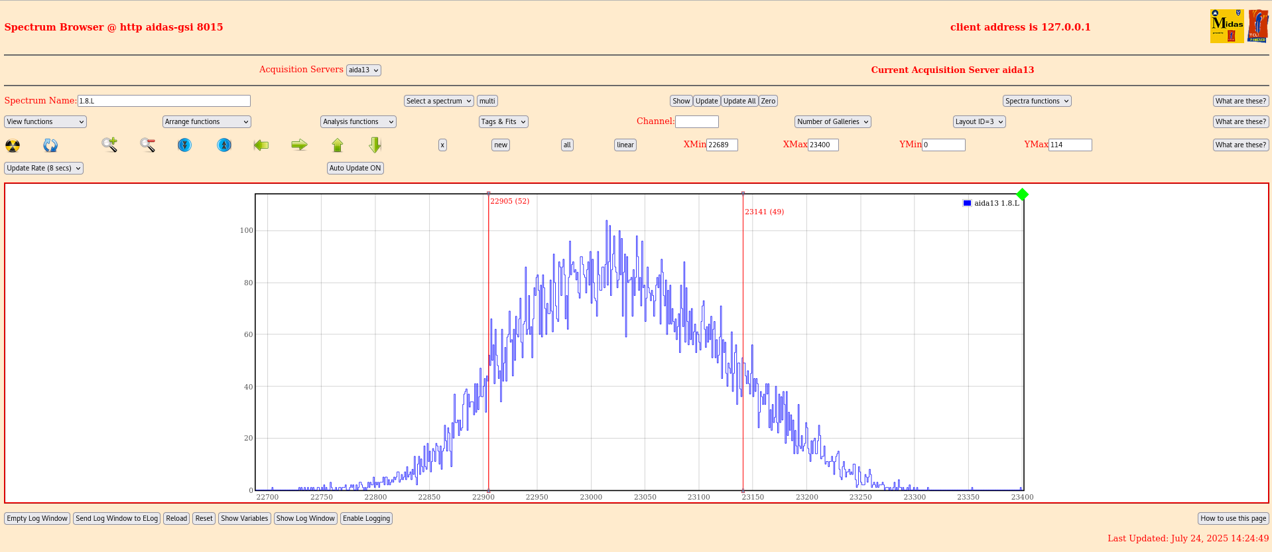Screen dimensions: 1272x552
Task: Shift spectrum left with the green arrow
Action: click(x=261, y=145)
